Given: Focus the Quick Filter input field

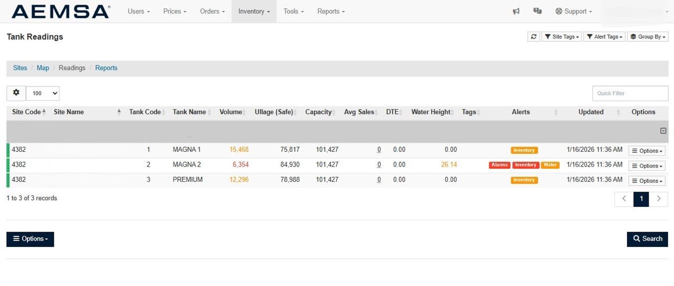Looking at the screenshot, I should [630, 93].
